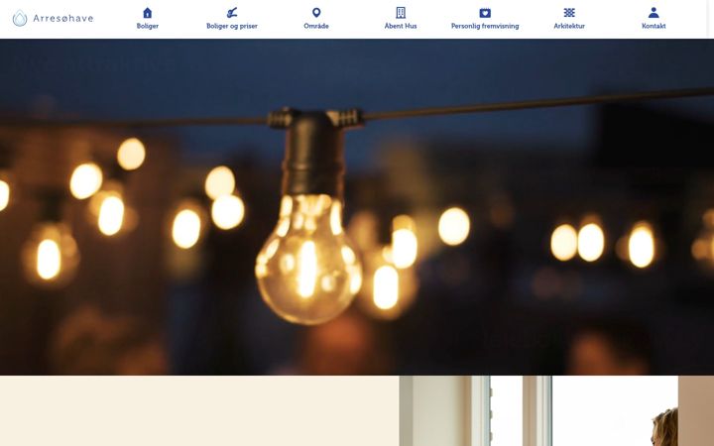Open the Kontakt page link

click(654, 27)
